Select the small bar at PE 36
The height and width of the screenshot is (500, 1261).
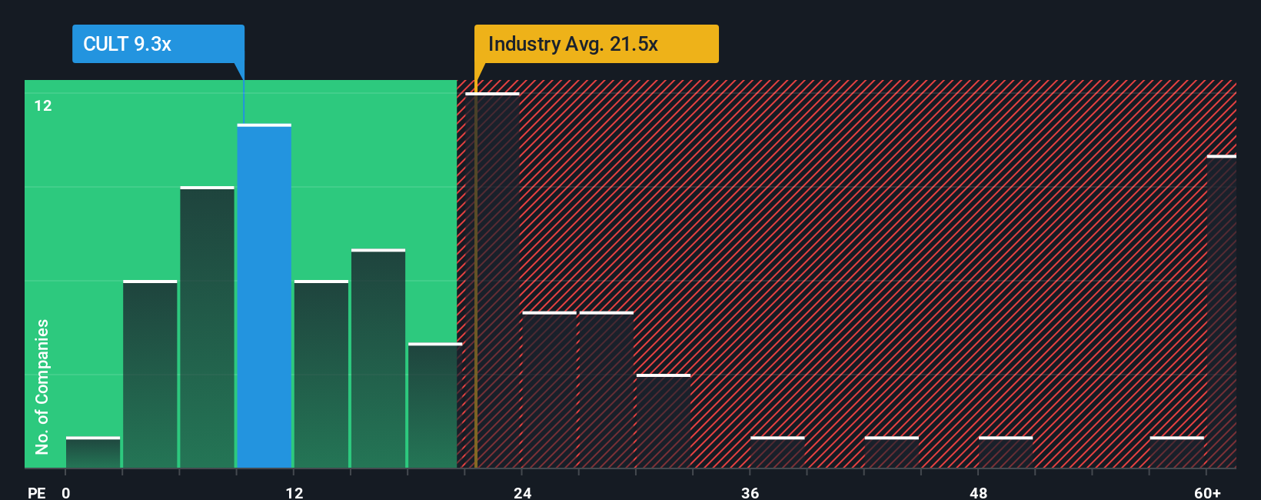[777, 452]
